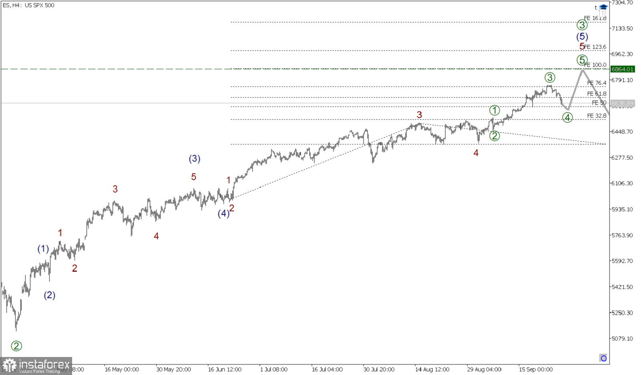Select the "FE 76.4" Fibonacci label
This screenshot has width=641, height=375.
click(597, 83)
